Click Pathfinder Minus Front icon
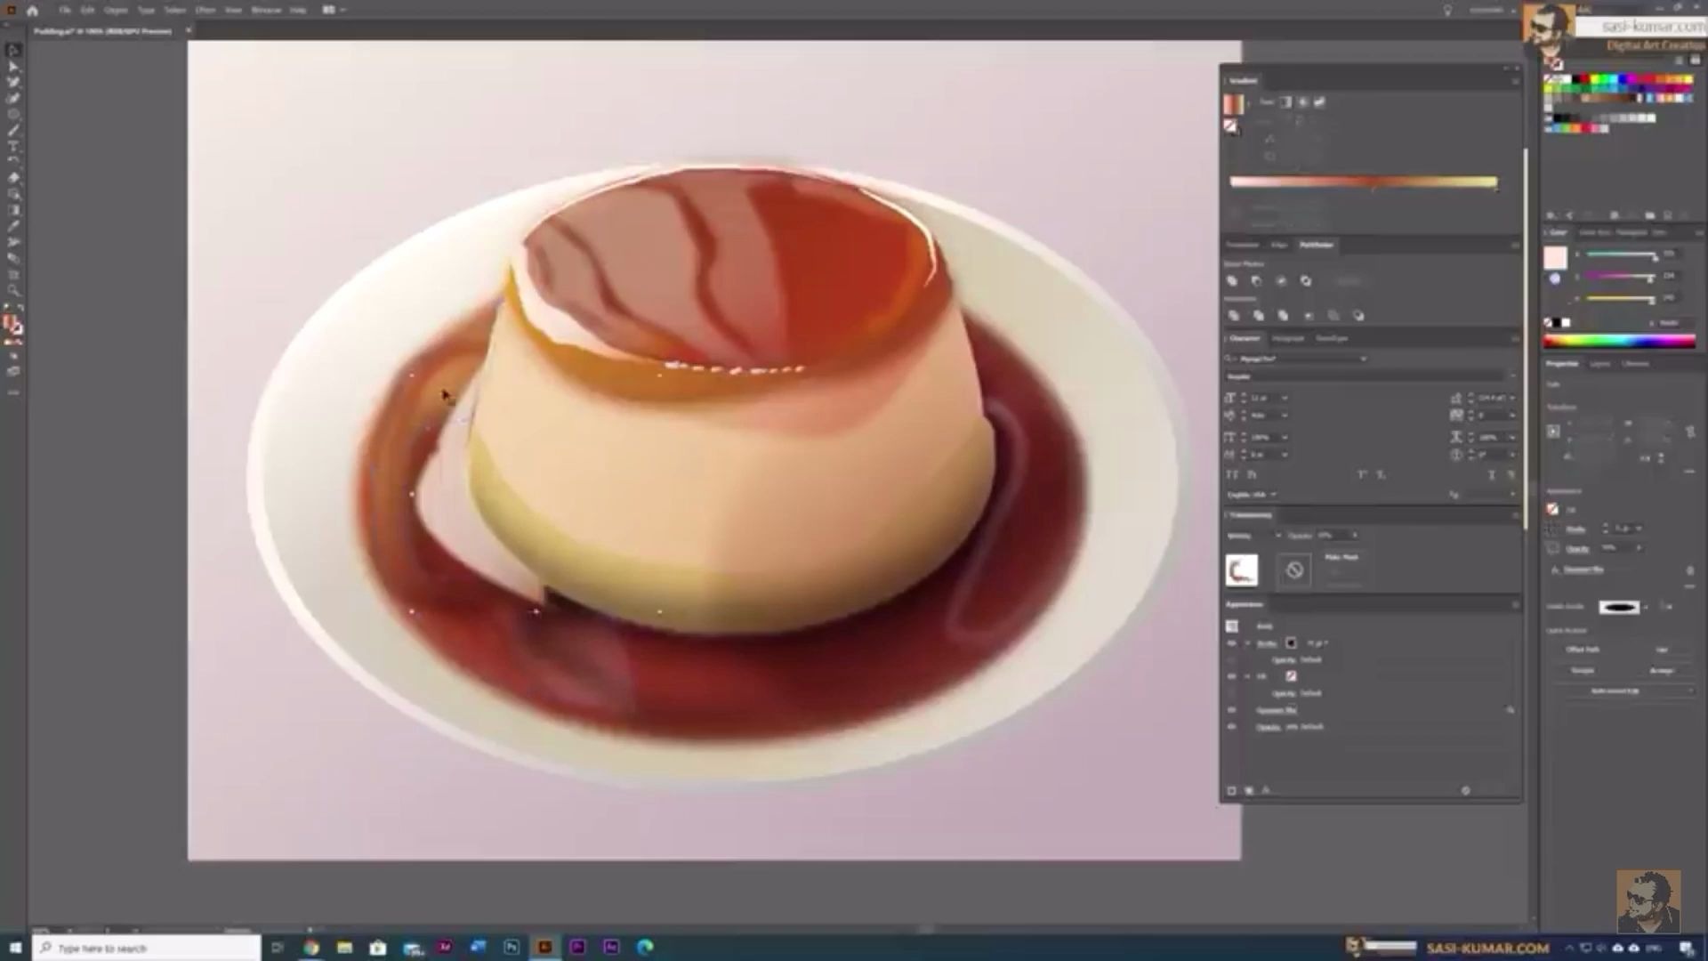Image resolution: width=1708 pixels, height=961 pixels. tap(1257, 281)
